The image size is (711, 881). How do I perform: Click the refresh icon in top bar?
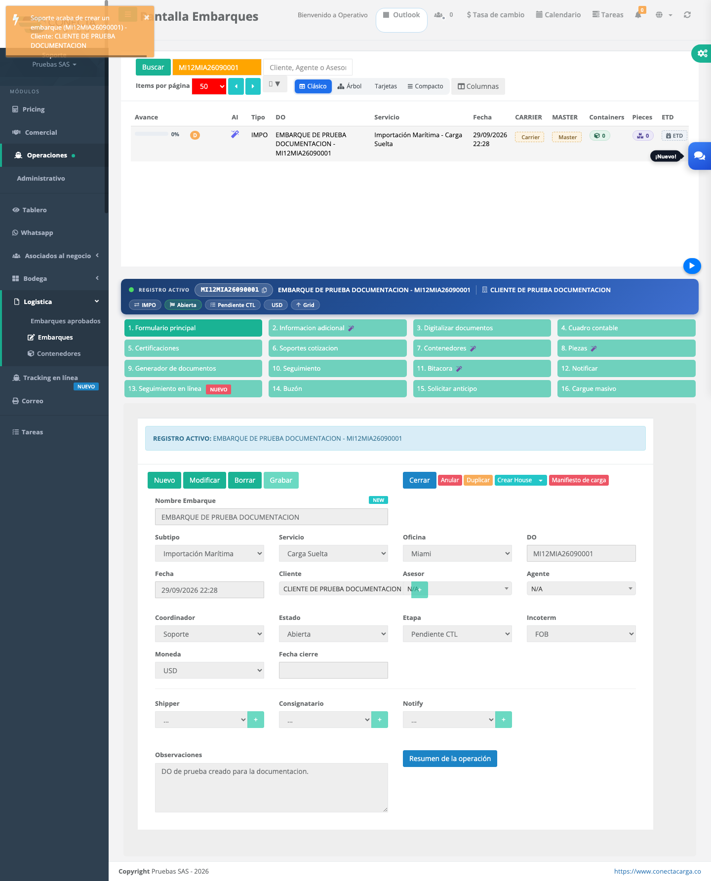pyautogui.click(x=687, y=15)
